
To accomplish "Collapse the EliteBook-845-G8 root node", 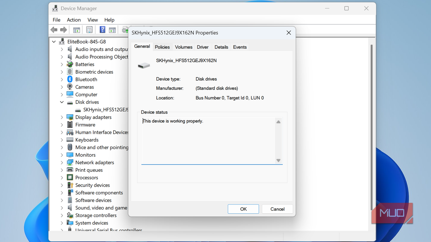I will tap(54, 42).
